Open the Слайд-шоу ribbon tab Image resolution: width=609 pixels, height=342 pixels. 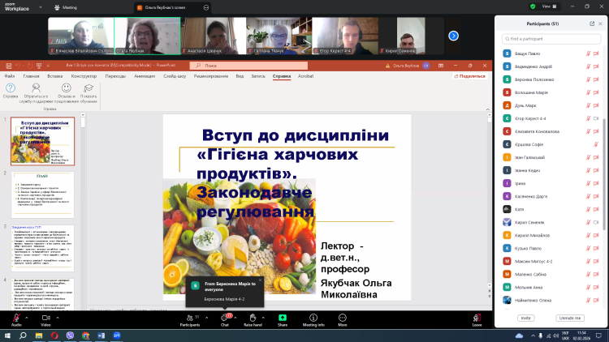(x=175, y=76)
